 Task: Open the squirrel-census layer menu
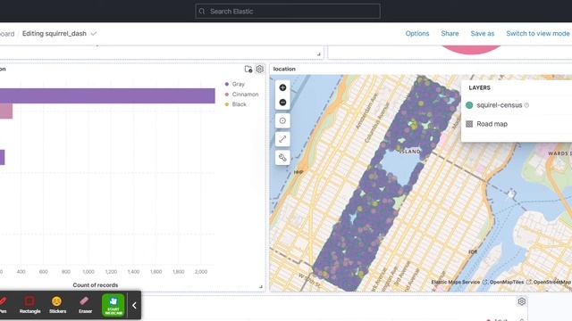pos(499,105)
